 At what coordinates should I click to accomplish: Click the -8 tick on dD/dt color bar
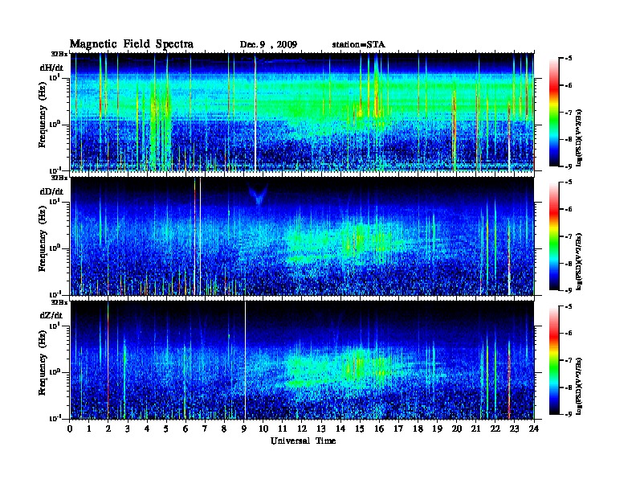click(x=568, y=264)
